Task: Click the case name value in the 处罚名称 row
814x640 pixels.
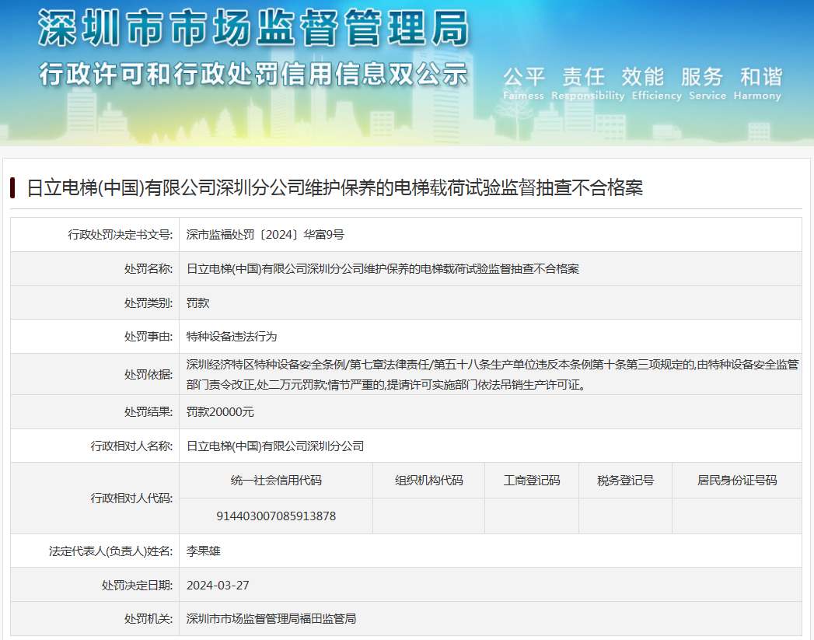Action: tap(383, 269)
